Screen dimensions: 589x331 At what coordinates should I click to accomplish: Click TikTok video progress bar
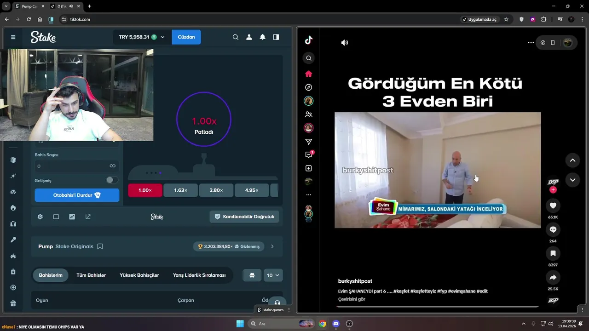tap(439, 307)
